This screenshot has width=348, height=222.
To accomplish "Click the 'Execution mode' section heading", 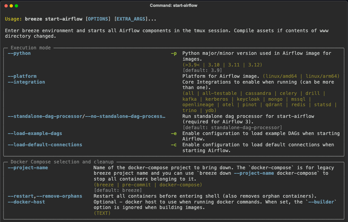I will [x=30, y=48].
